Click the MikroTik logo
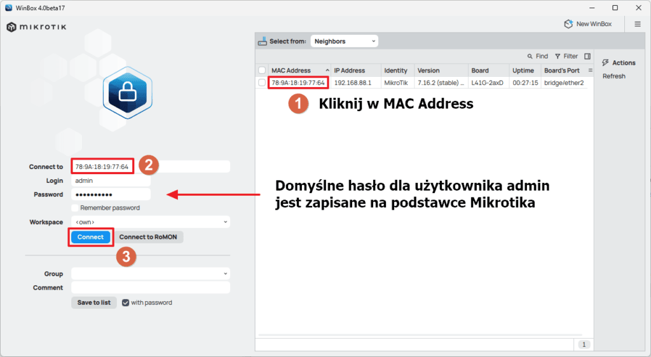 [x=36, y=27]
